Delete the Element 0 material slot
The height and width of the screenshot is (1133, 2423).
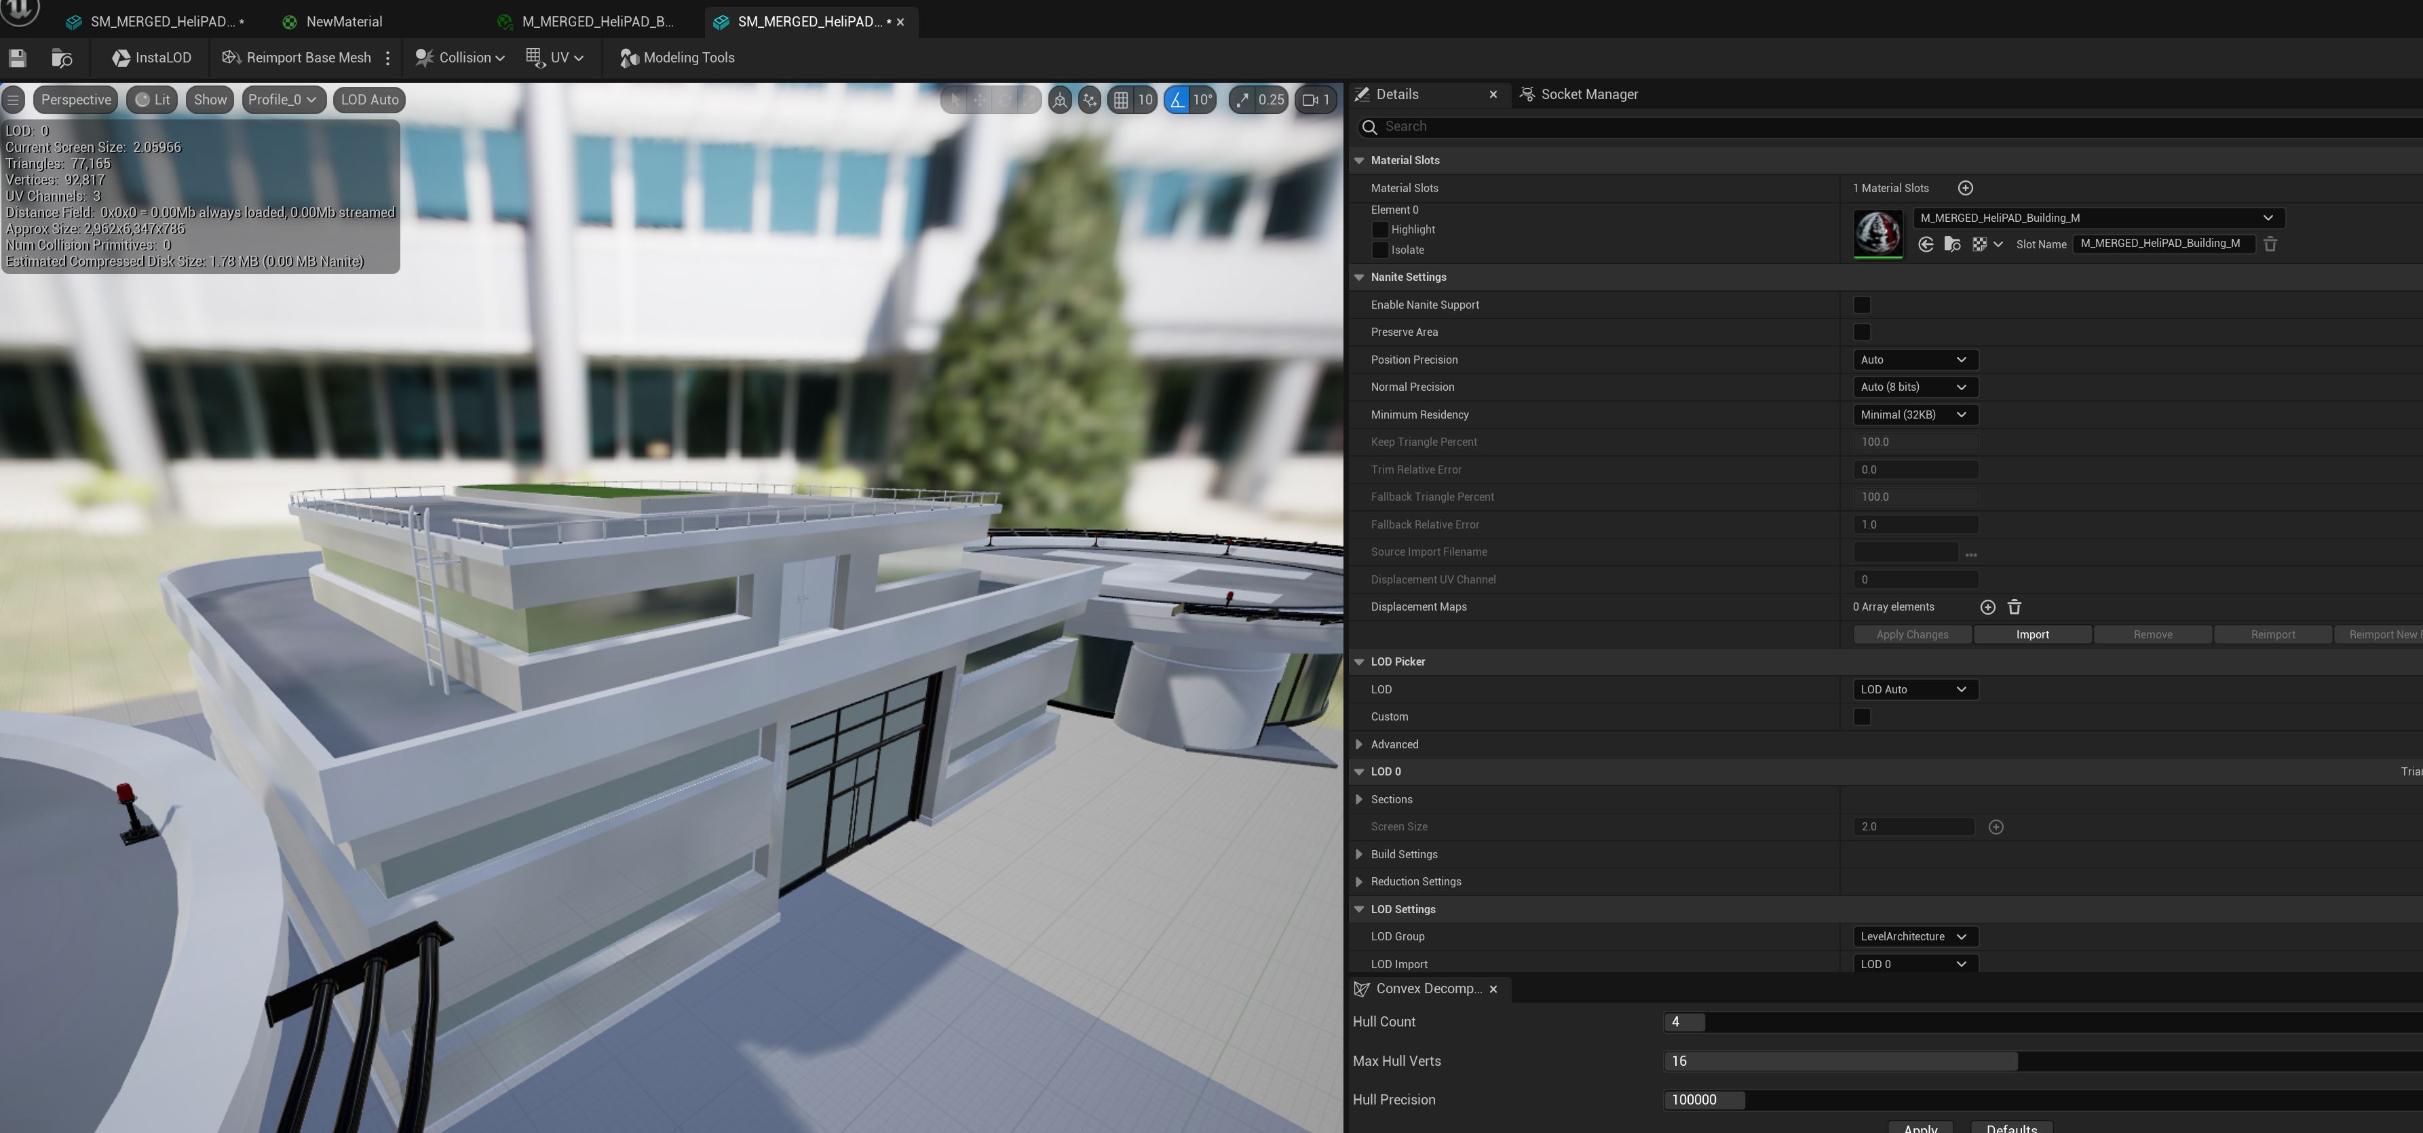point(2270,244)
